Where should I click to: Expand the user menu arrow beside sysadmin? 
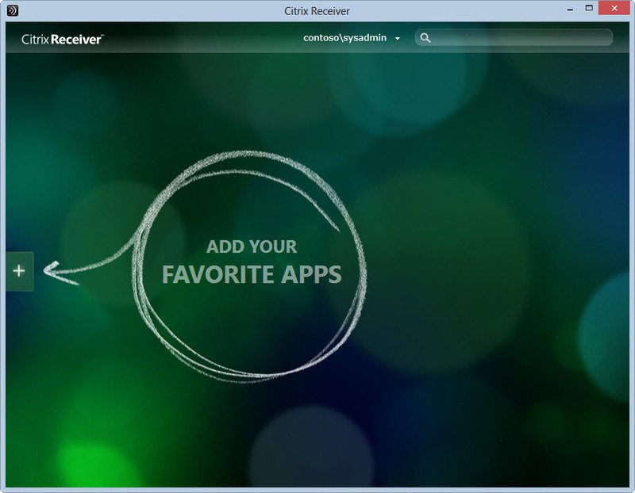click(398, 38)
